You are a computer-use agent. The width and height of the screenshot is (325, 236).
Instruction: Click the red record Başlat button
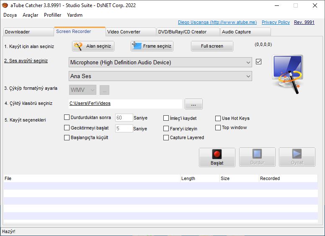pos(217,157)
